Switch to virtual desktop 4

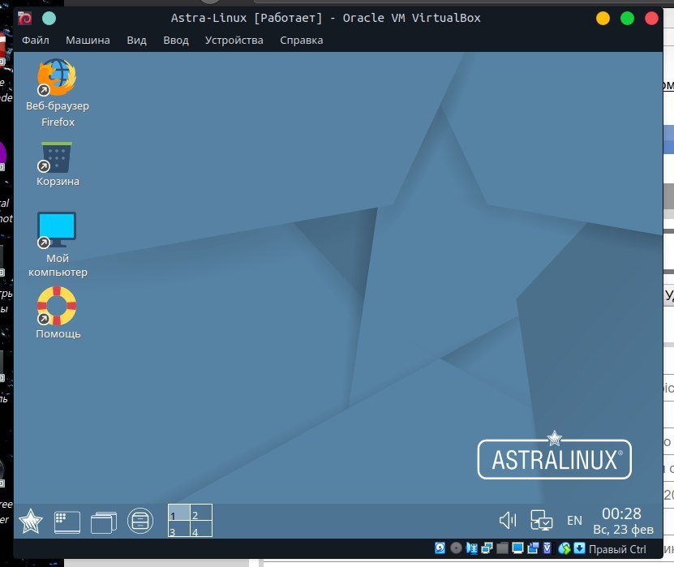(x=201, y=528)
